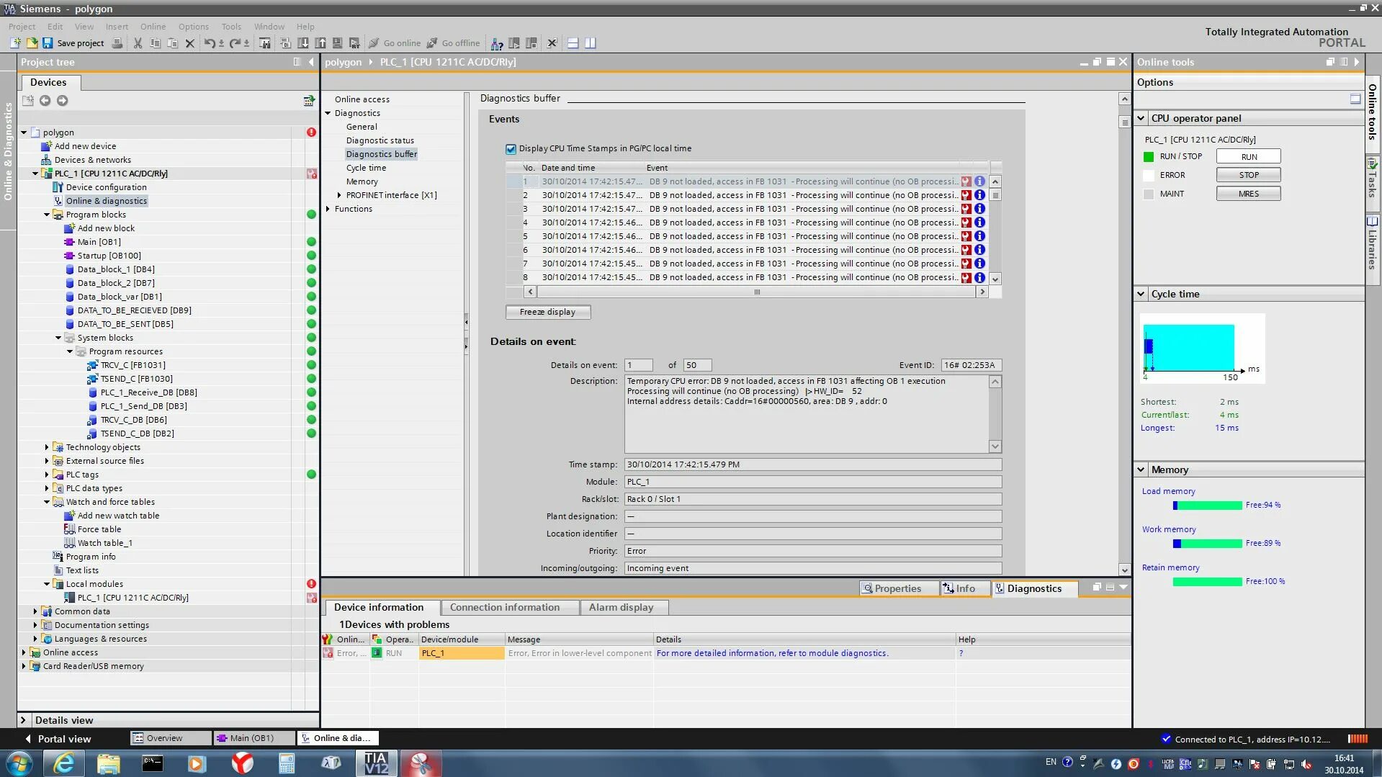The width and height of the screenshot is (1382, 777).
Task: Select TRCV_C [FB1031] in project tree
Action: click(x=133, y=365)
